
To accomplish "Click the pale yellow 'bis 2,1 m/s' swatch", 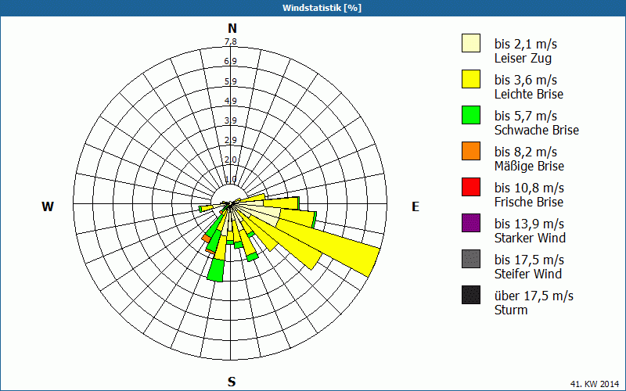I will tap(471, 43).
